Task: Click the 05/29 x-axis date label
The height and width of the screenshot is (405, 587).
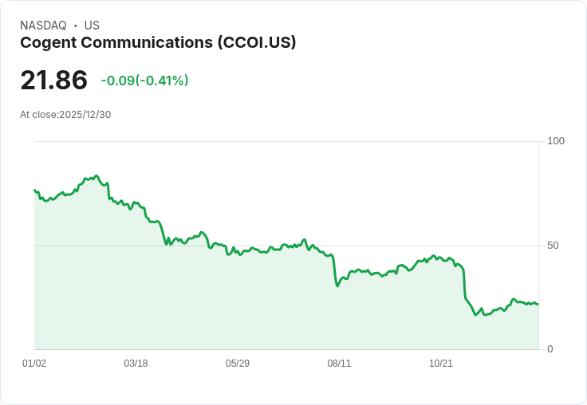Action: (x=238, y=363)
